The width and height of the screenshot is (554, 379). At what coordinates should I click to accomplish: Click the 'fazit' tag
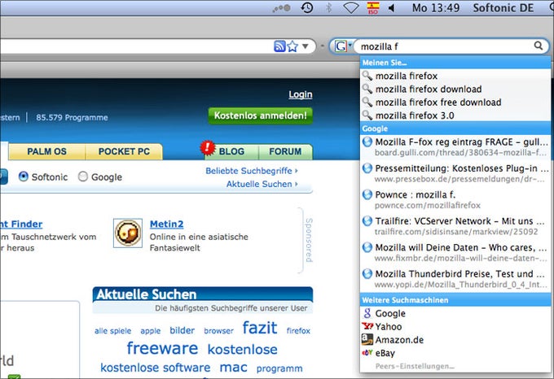(260, 328)
